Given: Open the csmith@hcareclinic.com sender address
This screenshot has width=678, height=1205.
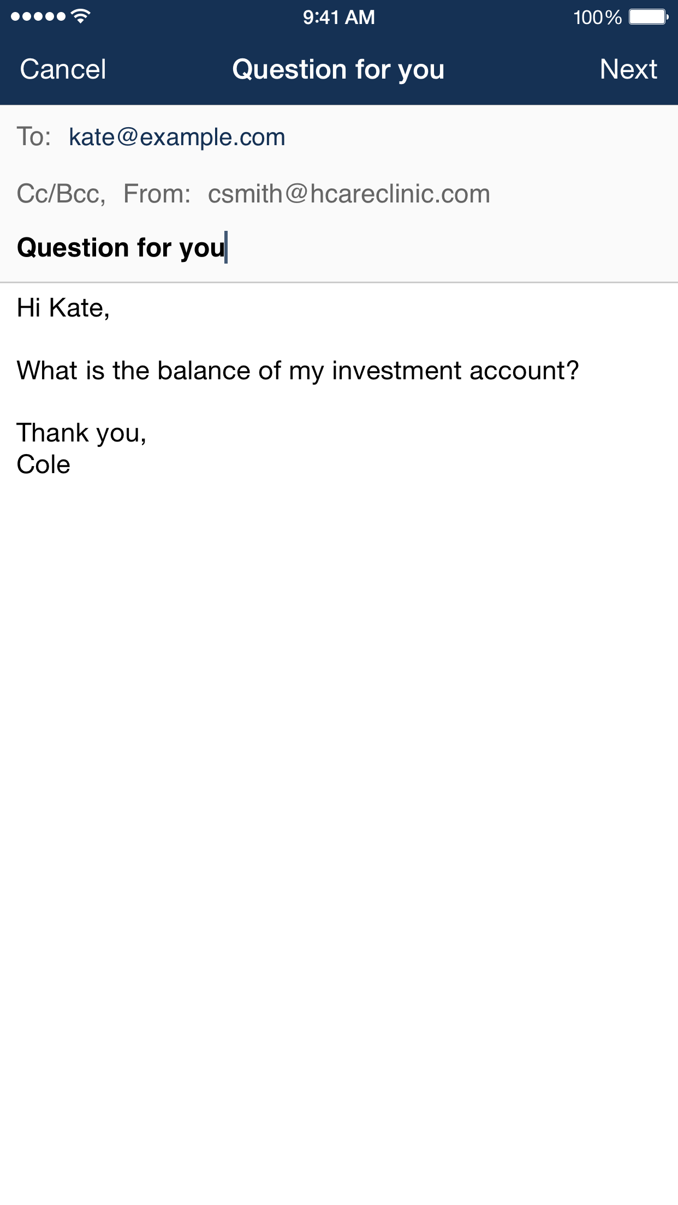Looking at the screenshot, I should coord(349,194).
